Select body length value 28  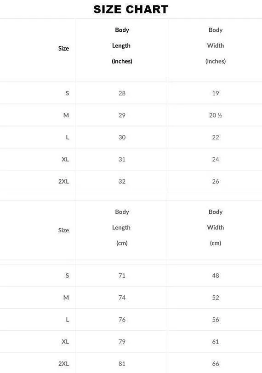122,93
